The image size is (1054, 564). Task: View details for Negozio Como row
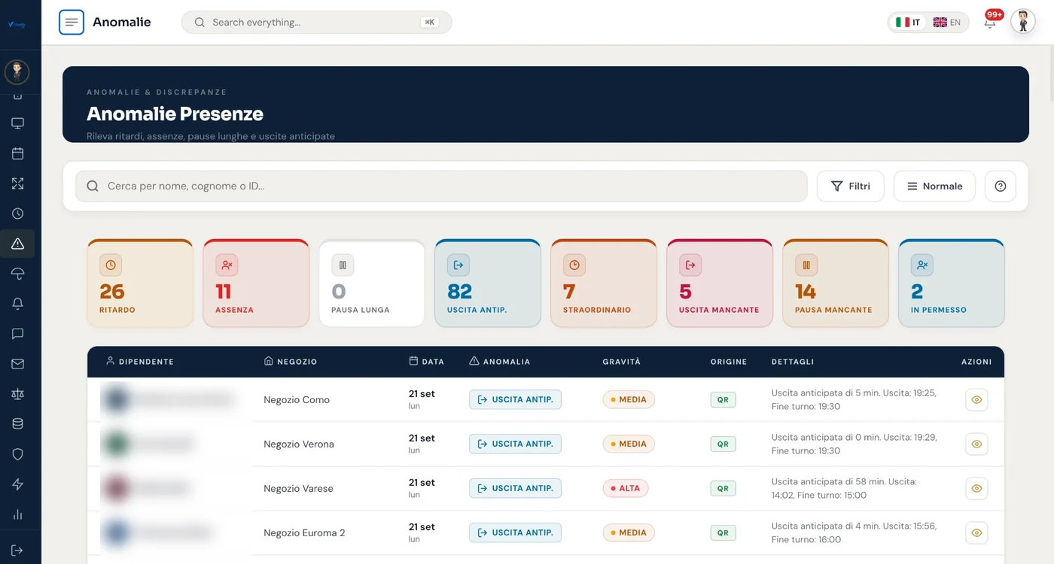(976, 400)
